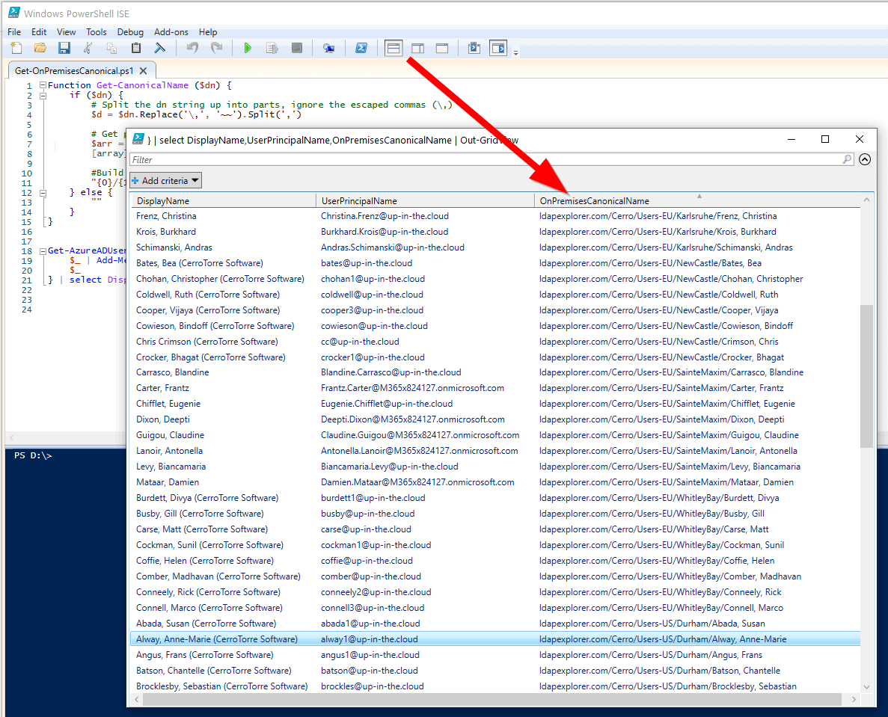This screenshot has height=717, width=888.
Task: Click 'Frantz.Carter@M365x824127.onmicrosoft.com' cell
Action: (412, 388)
